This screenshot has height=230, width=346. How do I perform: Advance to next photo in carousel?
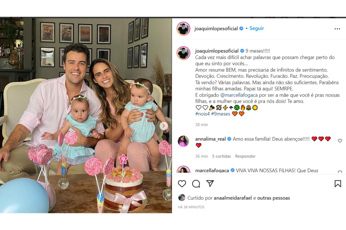tap(164, 126)
